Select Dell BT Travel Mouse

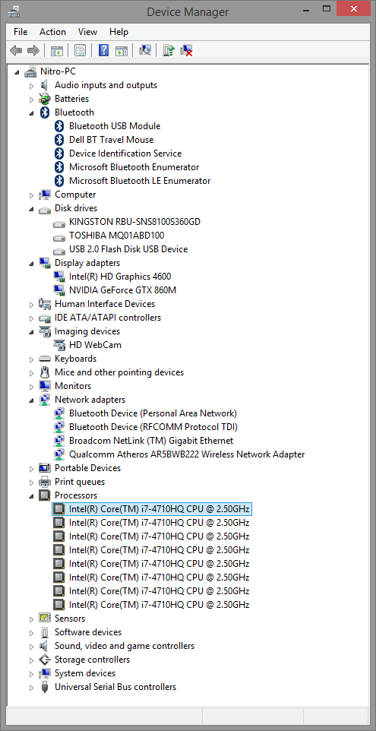(112, 140)
